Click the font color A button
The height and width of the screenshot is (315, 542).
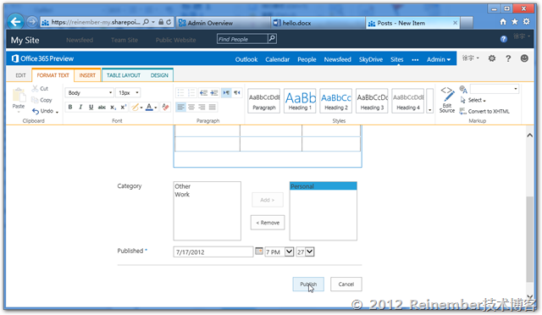pos(149,108)
